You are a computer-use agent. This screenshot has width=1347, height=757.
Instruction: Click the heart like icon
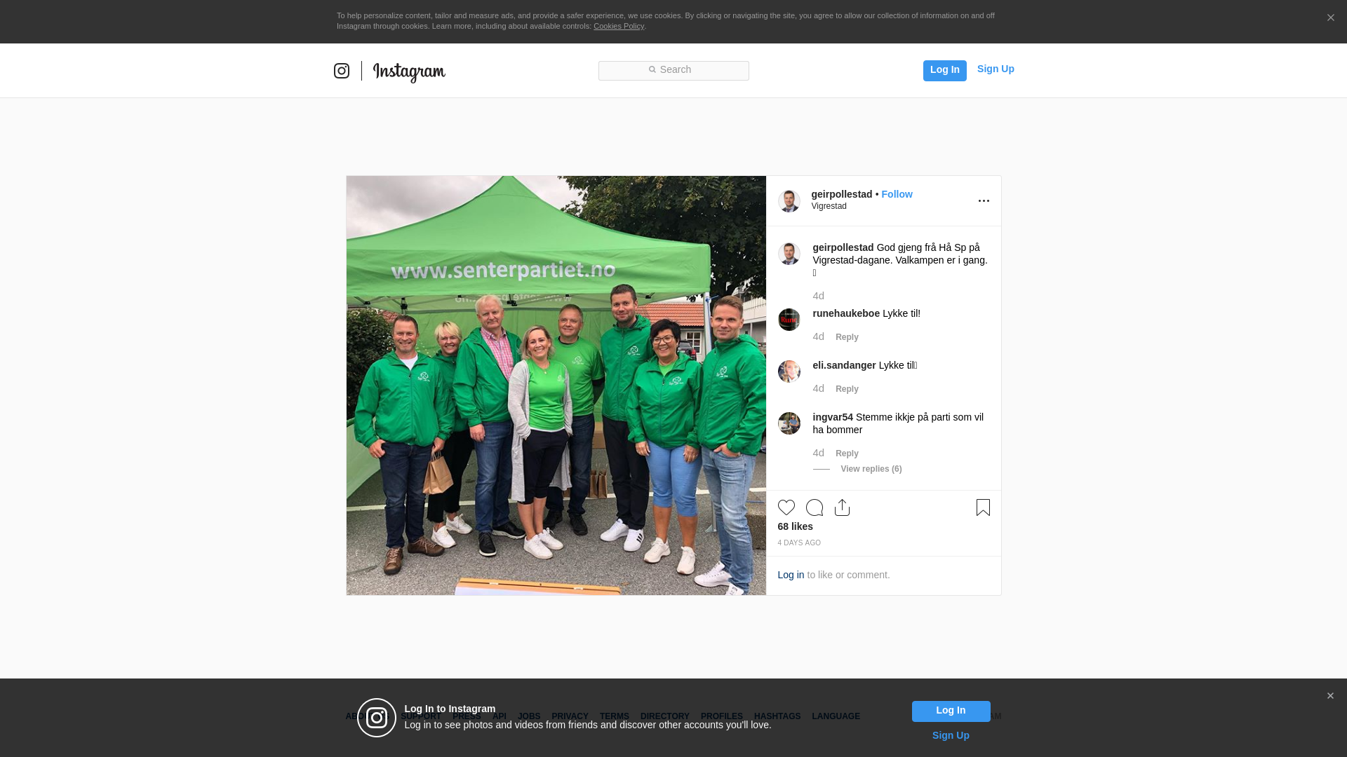pyautogui.click(x=786, y=507)
